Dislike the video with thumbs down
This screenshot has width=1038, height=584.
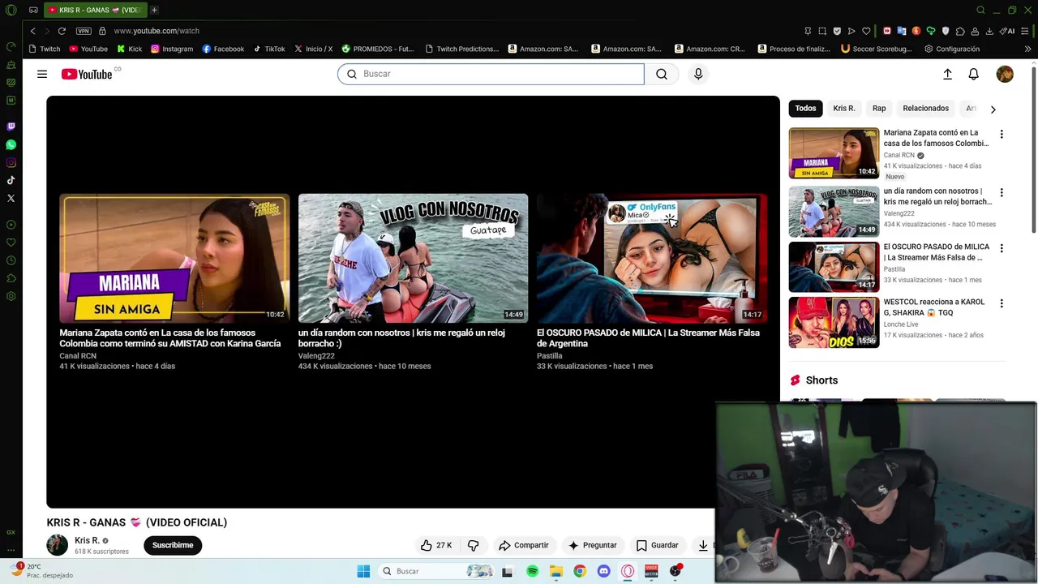pyautogui.click(x=474, y=545)
